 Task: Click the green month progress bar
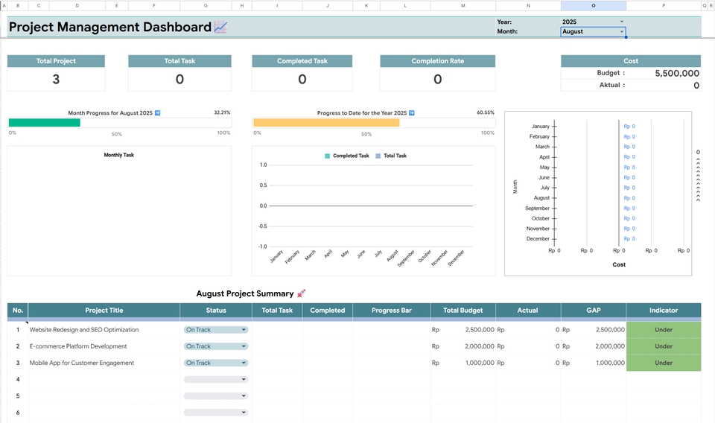tap(44, 123)
